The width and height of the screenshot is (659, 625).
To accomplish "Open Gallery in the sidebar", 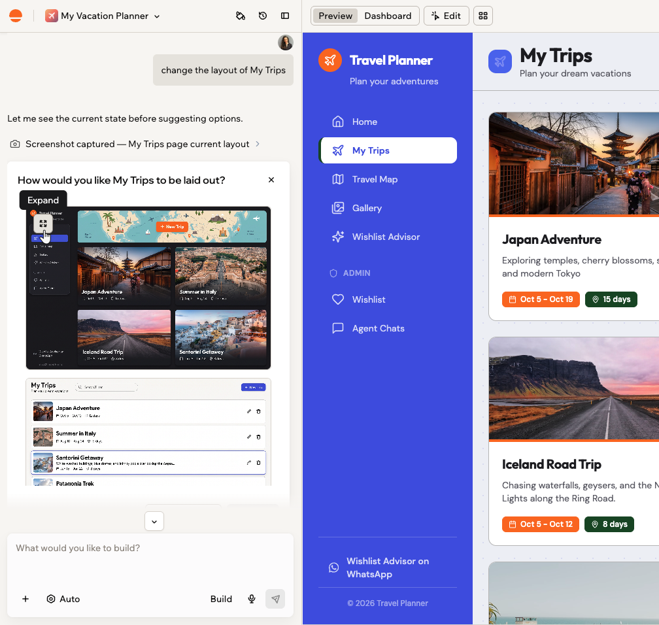I will click(x=388, y=208).
